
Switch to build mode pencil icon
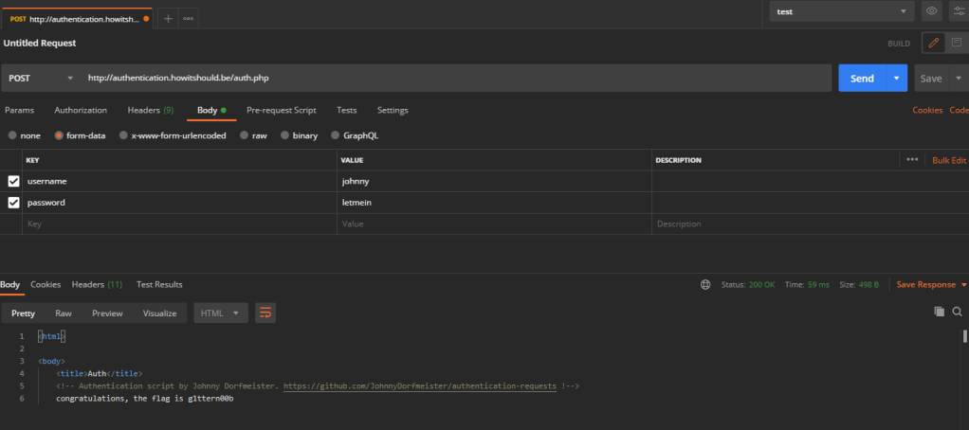point(933,44)
